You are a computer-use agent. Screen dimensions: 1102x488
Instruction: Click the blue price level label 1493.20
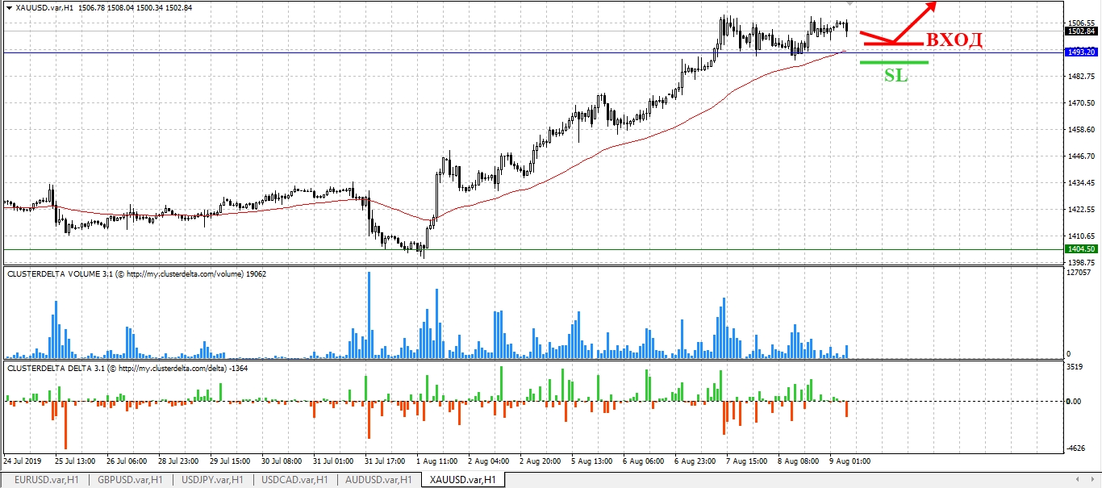pyautogui.click(x=1079, y=52)
